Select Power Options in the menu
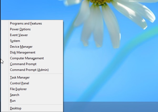The height and width of the screenshot is (112, 158). (x=20, y=29)
